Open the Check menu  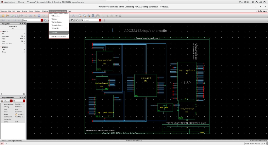click(x=31, y=11)
